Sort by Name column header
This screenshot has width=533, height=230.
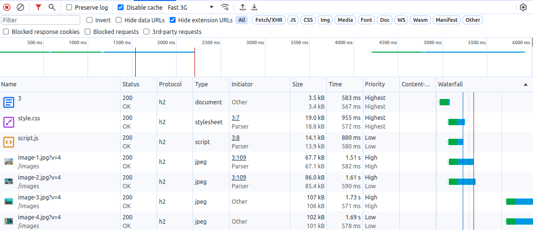(x=60, y=84)
